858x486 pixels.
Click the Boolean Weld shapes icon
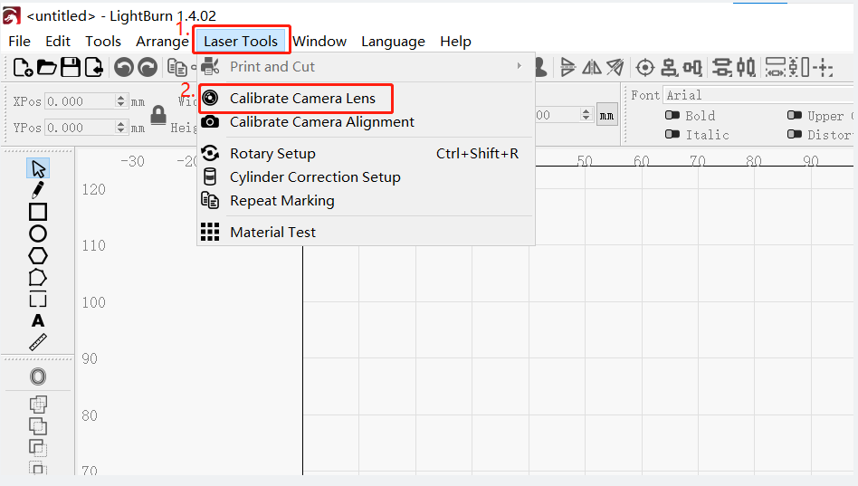click(38, 404)
